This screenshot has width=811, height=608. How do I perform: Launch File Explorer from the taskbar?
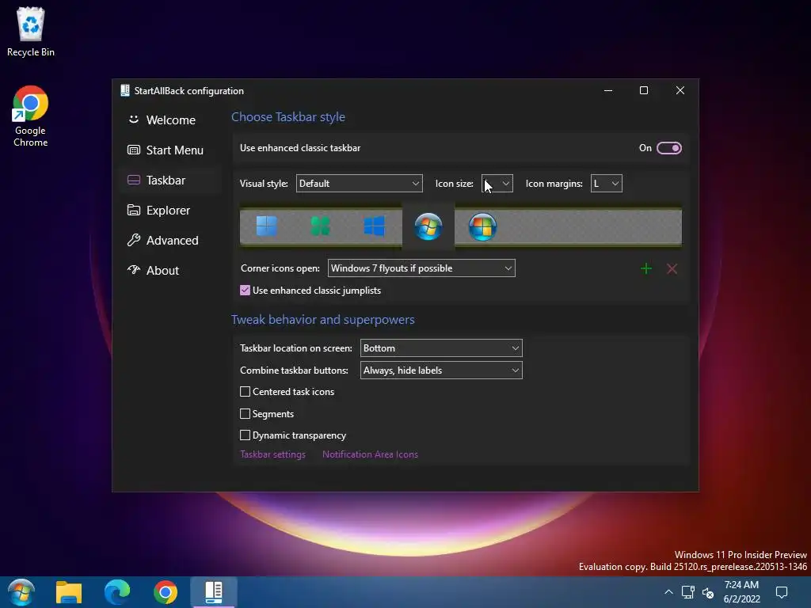click(69, 592)
